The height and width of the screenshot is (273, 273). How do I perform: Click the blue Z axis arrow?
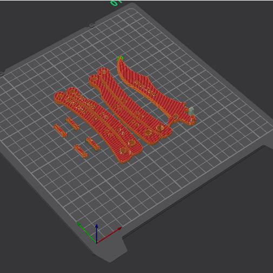coord(97,234)
